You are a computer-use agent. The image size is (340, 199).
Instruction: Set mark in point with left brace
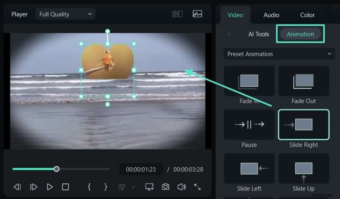89,187
